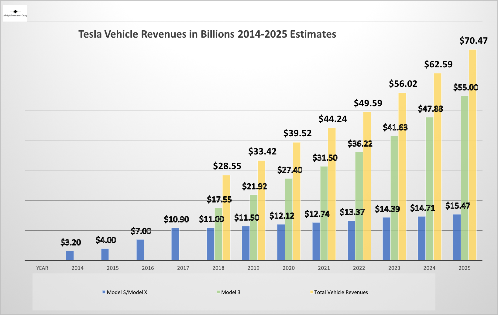Click the $56.02 data label
Screen dimensions: 498x315
(403, 84)
